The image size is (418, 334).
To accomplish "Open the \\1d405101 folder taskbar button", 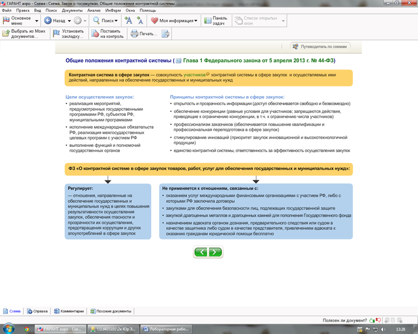I will coord(113,329).
